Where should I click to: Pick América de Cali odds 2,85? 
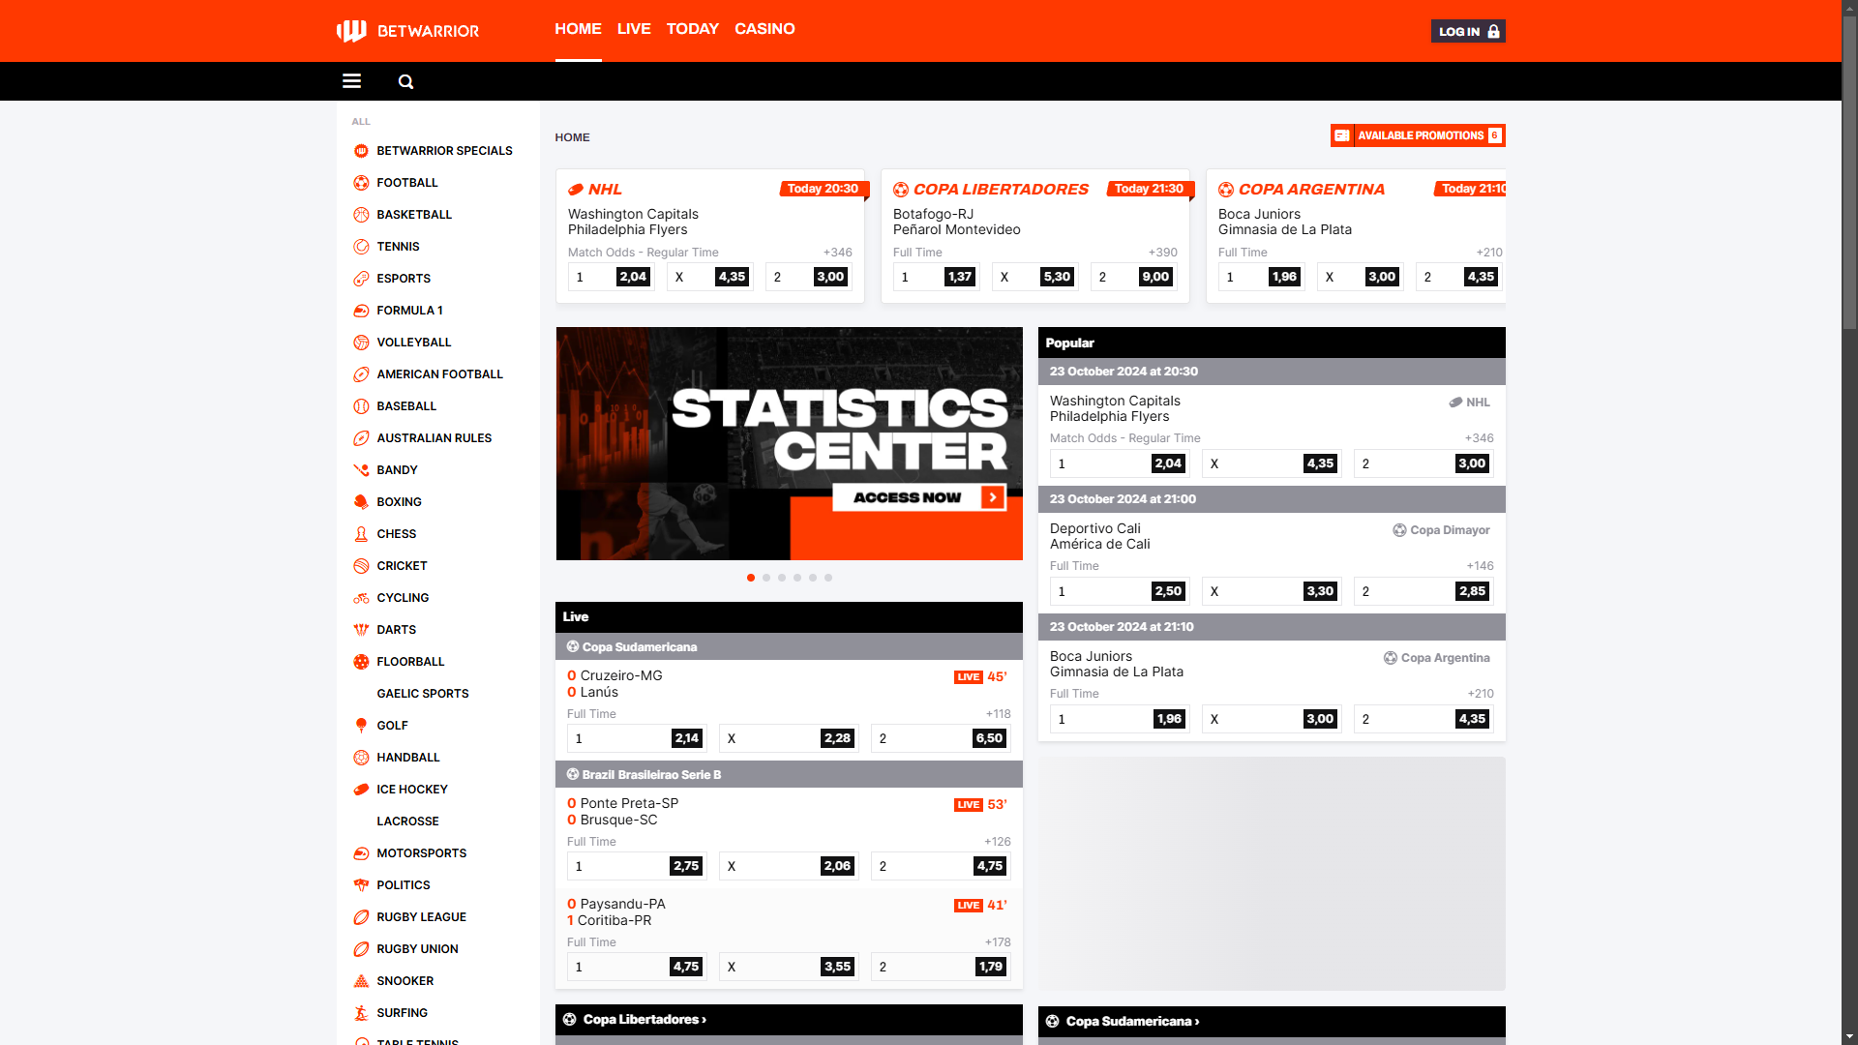[1423, 591]
